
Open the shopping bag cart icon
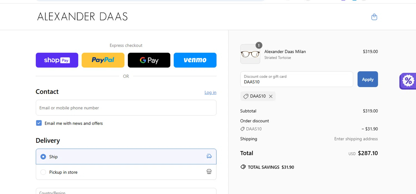click(374, 17)
